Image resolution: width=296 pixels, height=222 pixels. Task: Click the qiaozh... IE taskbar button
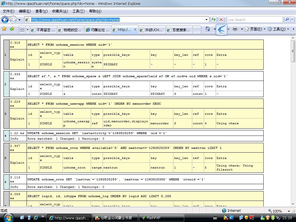pyautogui.click(x=69, y=218)
